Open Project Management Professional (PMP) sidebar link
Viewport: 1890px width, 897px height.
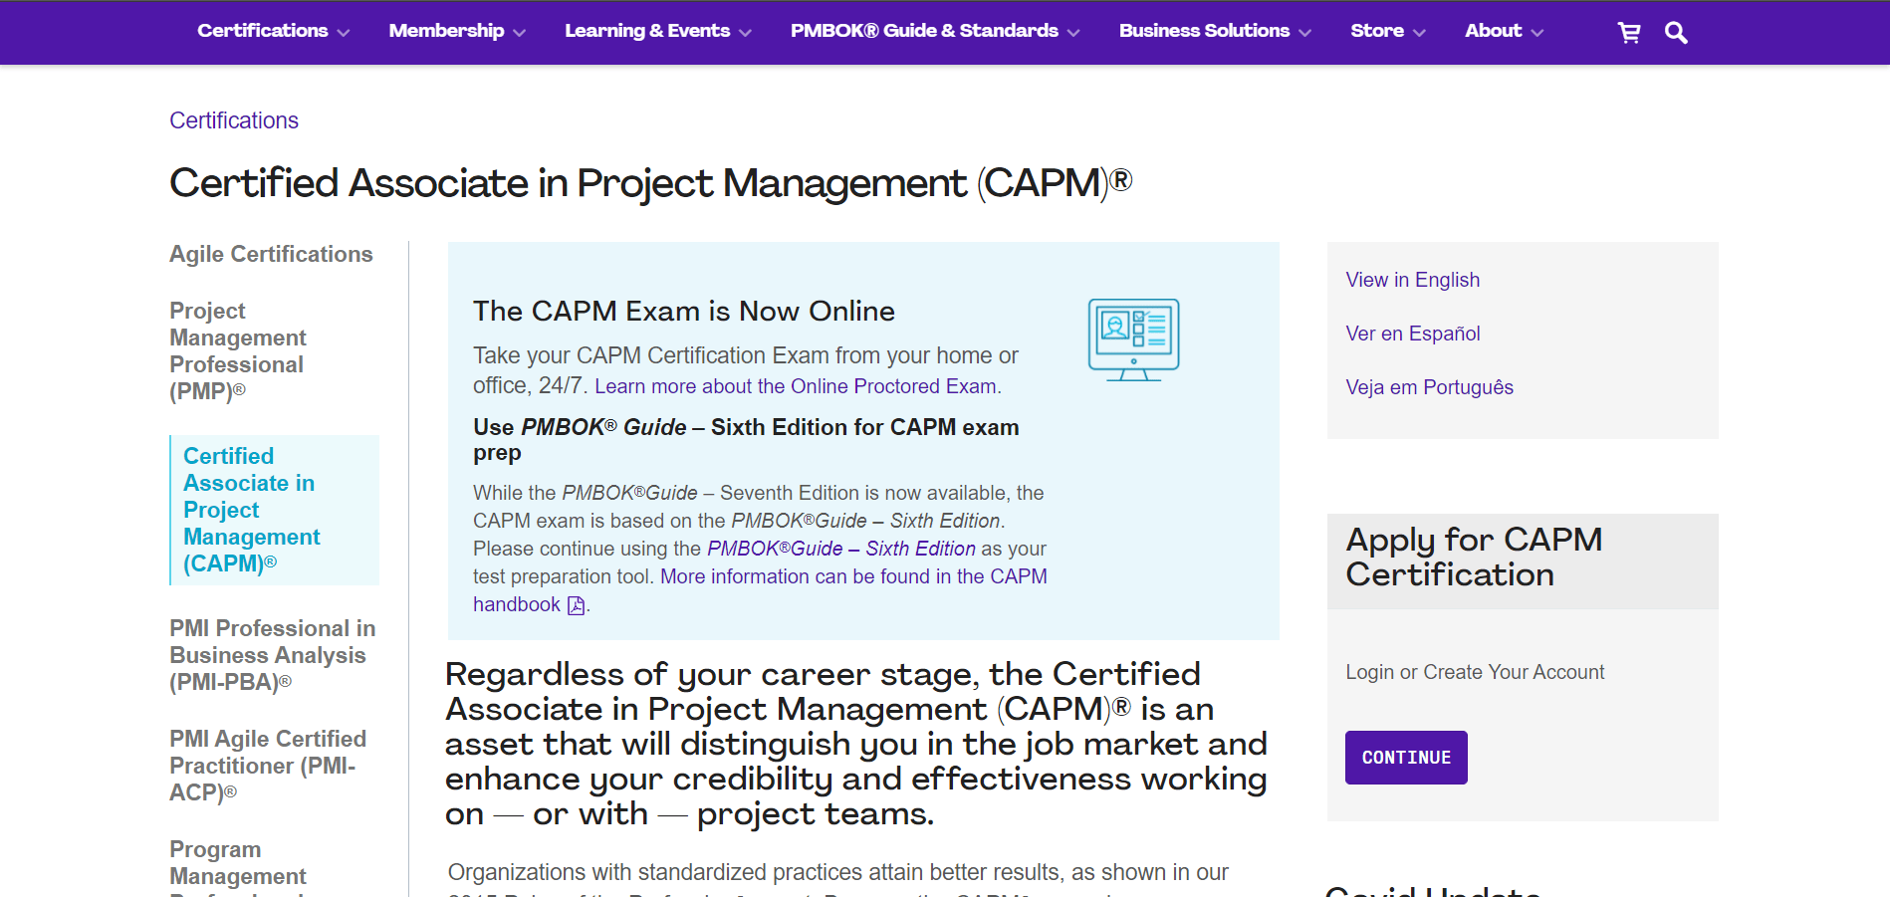point(238,351)
